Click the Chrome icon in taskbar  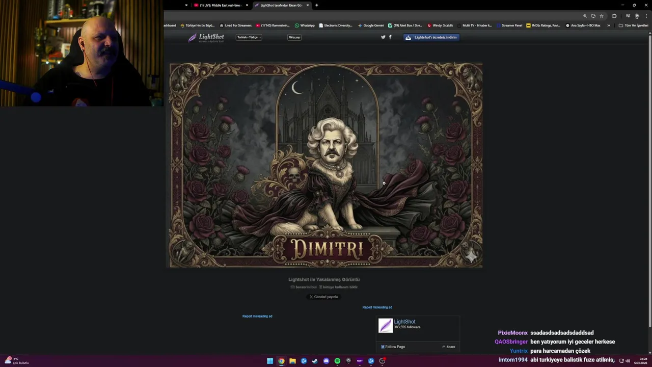281,361
